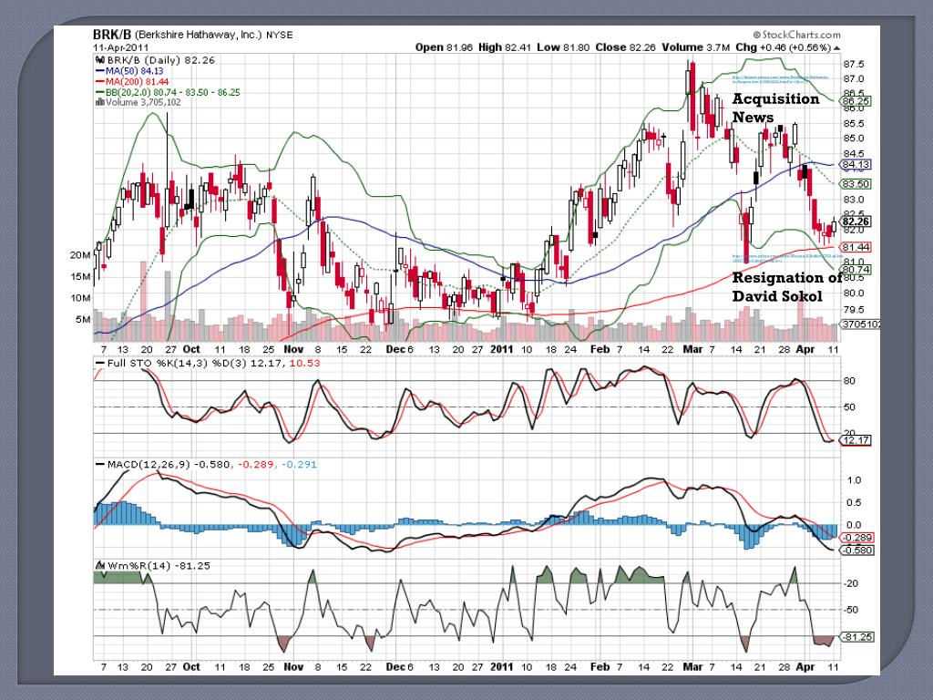This screenshot has width=933, height=700.
Task: Click the volume bars icon in legend
Action: [99, 102]
